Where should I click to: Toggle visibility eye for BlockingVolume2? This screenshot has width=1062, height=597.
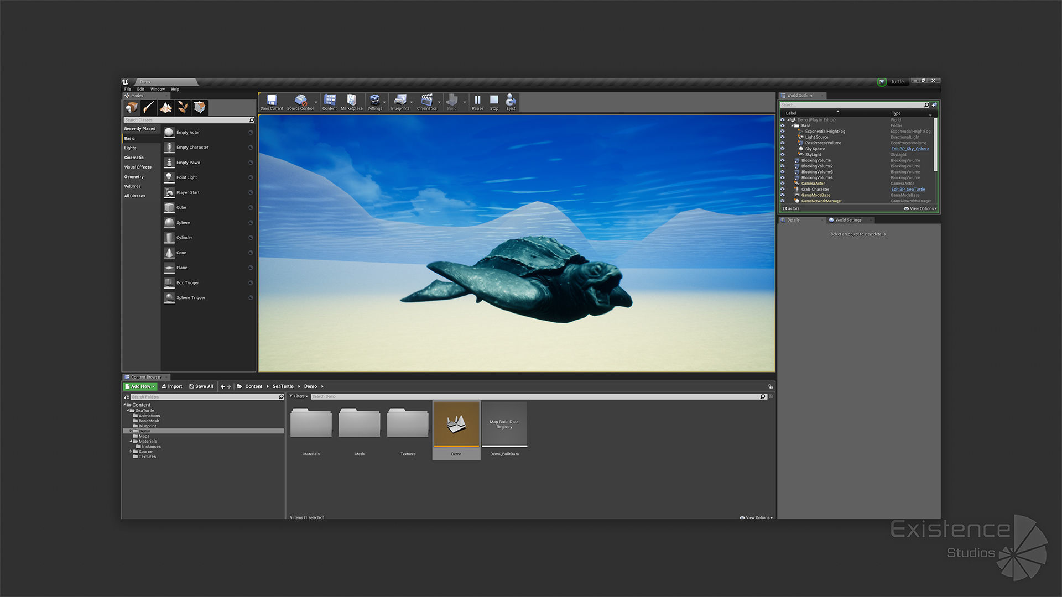point(783,166)
